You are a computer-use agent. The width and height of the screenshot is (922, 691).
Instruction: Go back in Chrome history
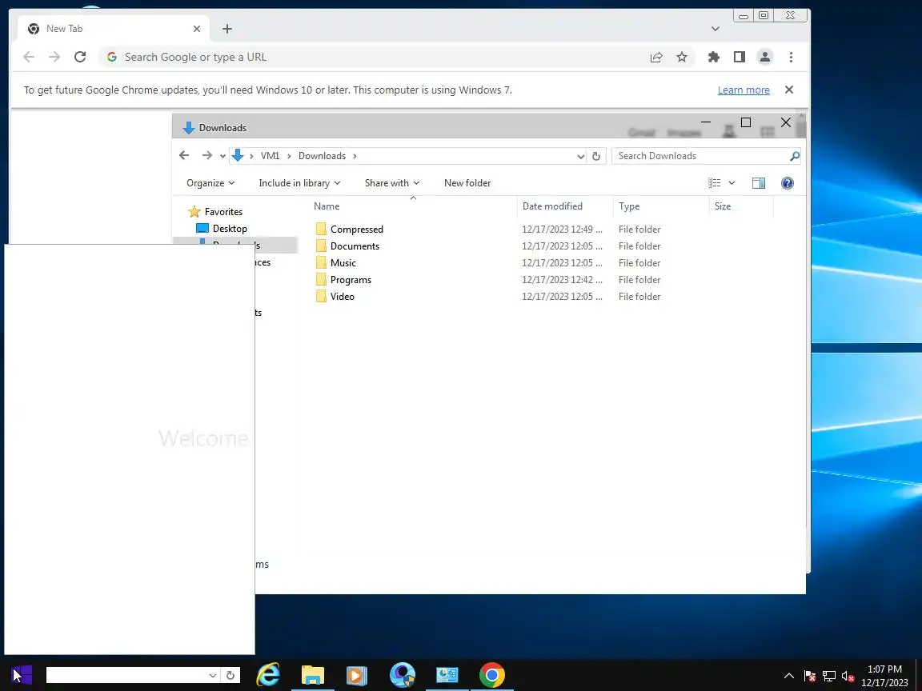[x=29, y=57]
